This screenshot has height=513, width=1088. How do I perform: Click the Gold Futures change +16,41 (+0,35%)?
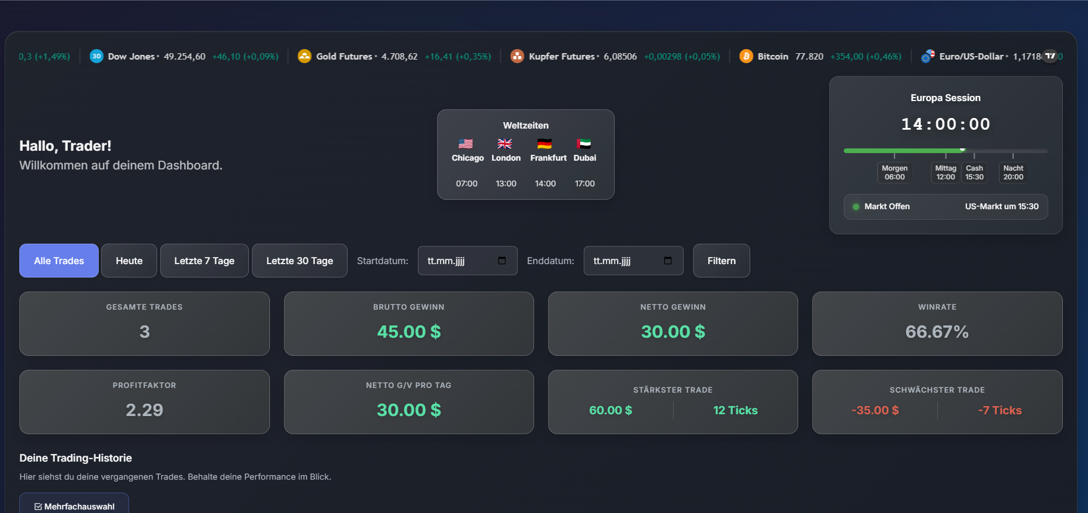(458, 56)
